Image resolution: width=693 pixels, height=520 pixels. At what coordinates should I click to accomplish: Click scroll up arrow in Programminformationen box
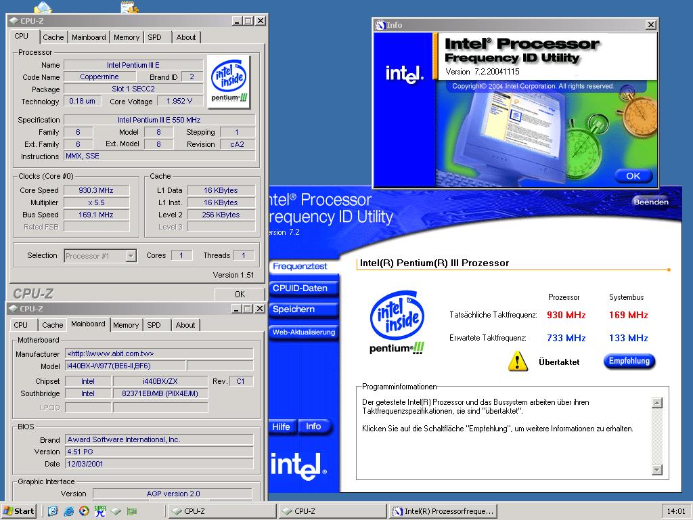tap(657, 403)
